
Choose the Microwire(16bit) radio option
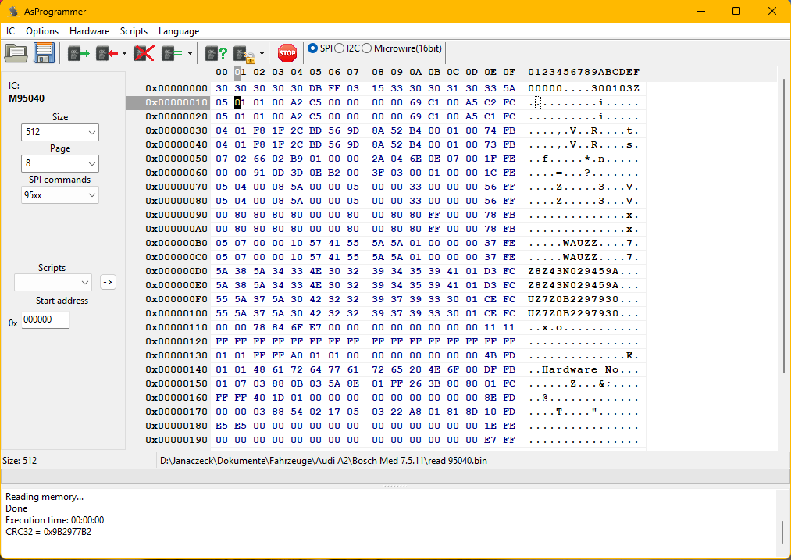367,48
